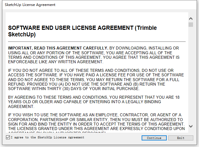Image resolution: width=199 pixels, height=147 pixels.
Task: Click the label 'I agree to the SketchUp License Agreement'
Action: [x=48, y=137]
